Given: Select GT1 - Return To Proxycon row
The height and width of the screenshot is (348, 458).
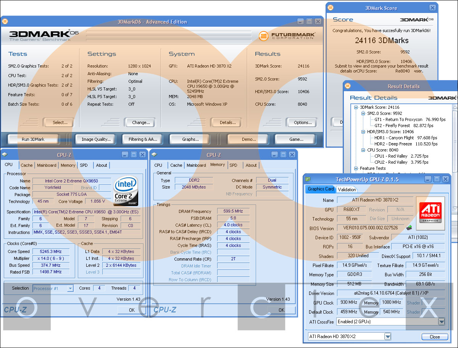Looking at the screenshot, I should [x=410, y=119].
